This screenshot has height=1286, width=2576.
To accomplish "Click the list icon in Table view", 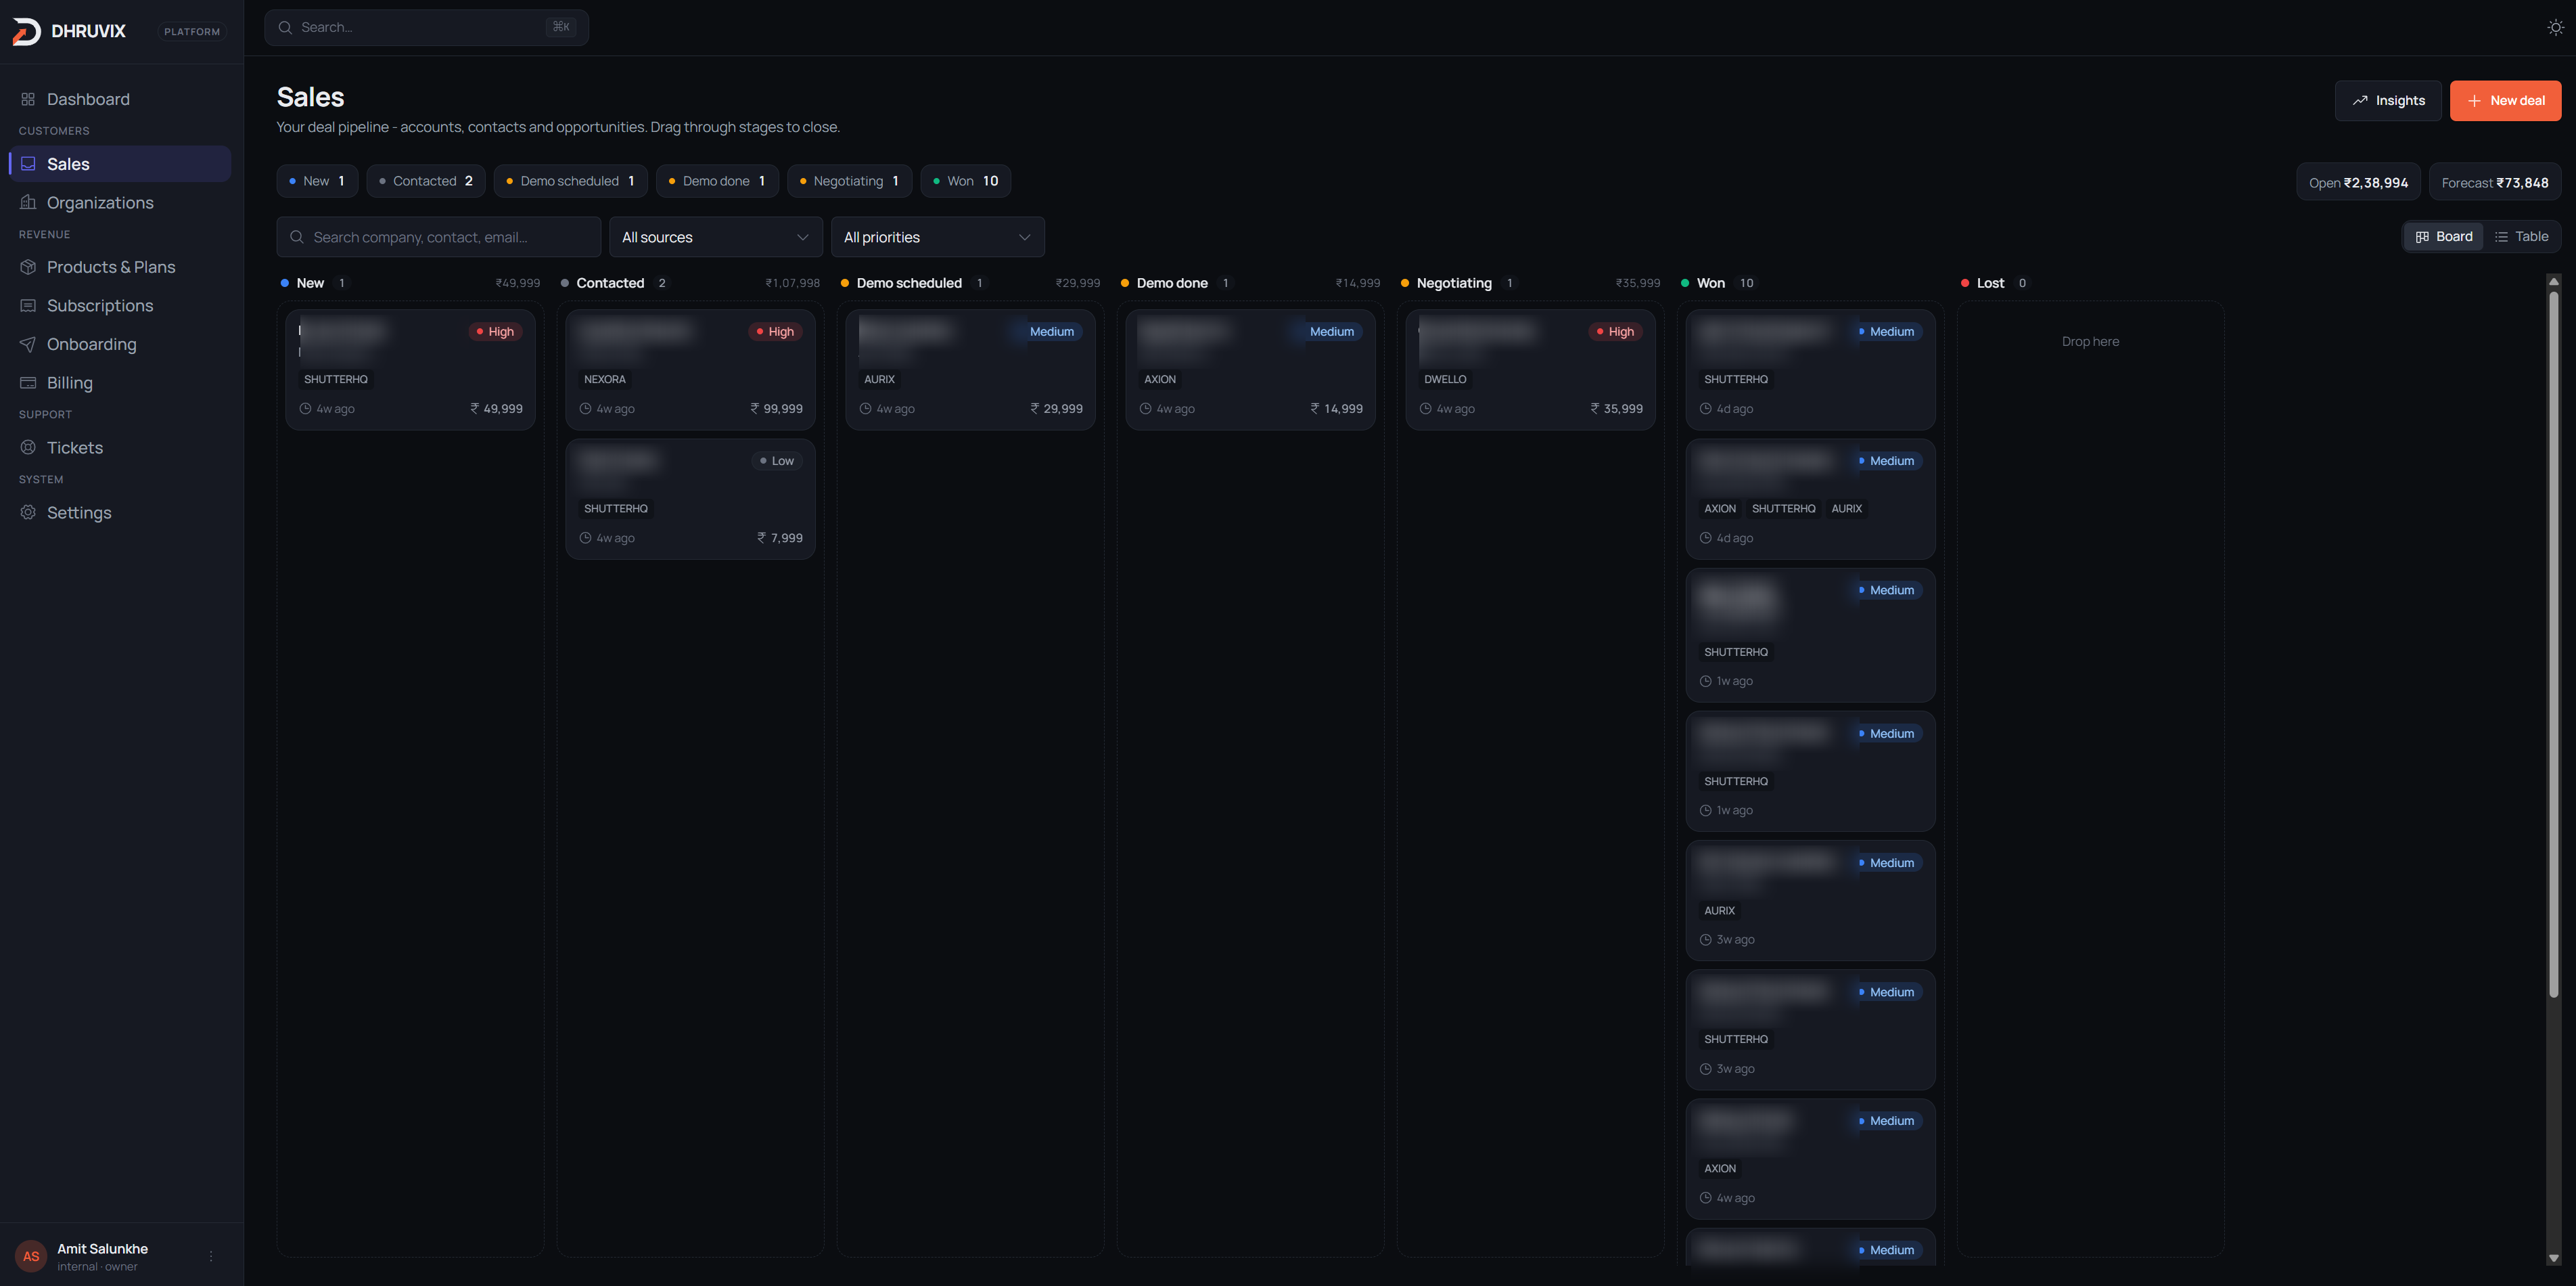I will [x=2501, y=237].
